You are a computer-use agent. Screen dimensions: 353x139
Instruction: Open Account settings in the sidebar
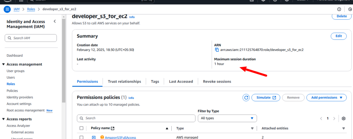point(19,104)
